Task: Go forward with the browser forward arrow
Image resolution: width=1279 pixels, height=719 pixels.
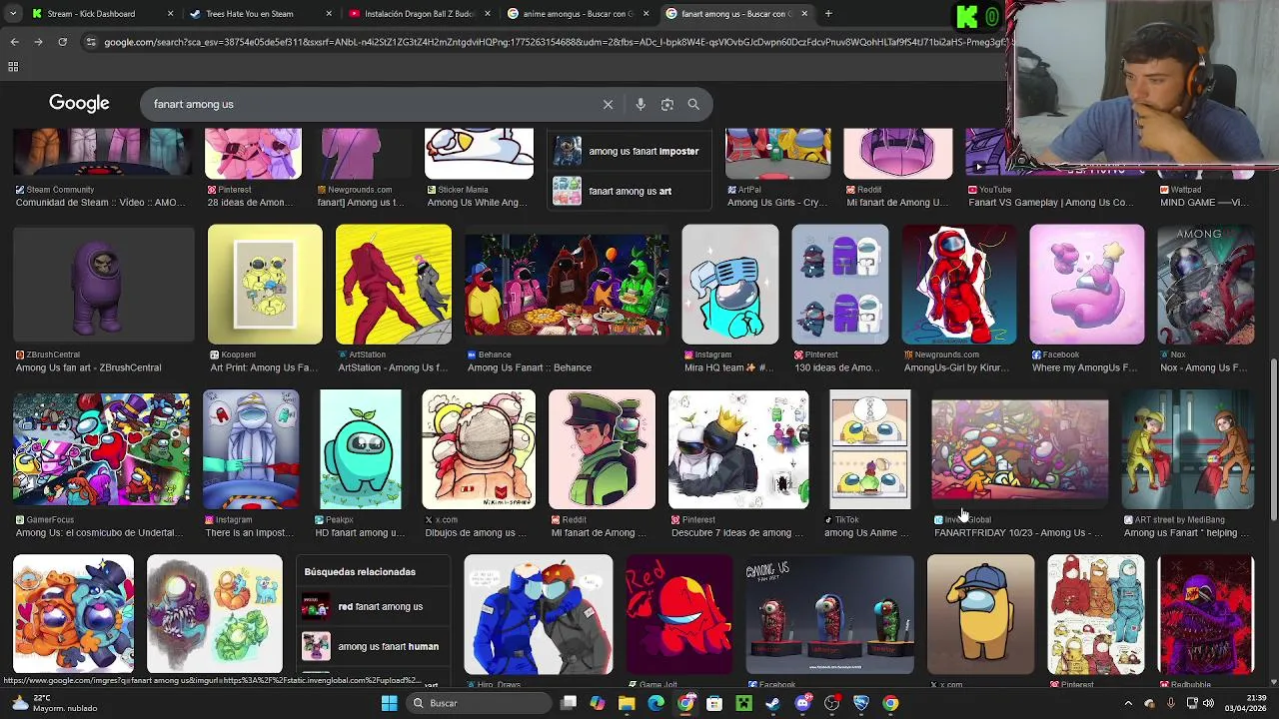Action: click(x=38, y=42)
